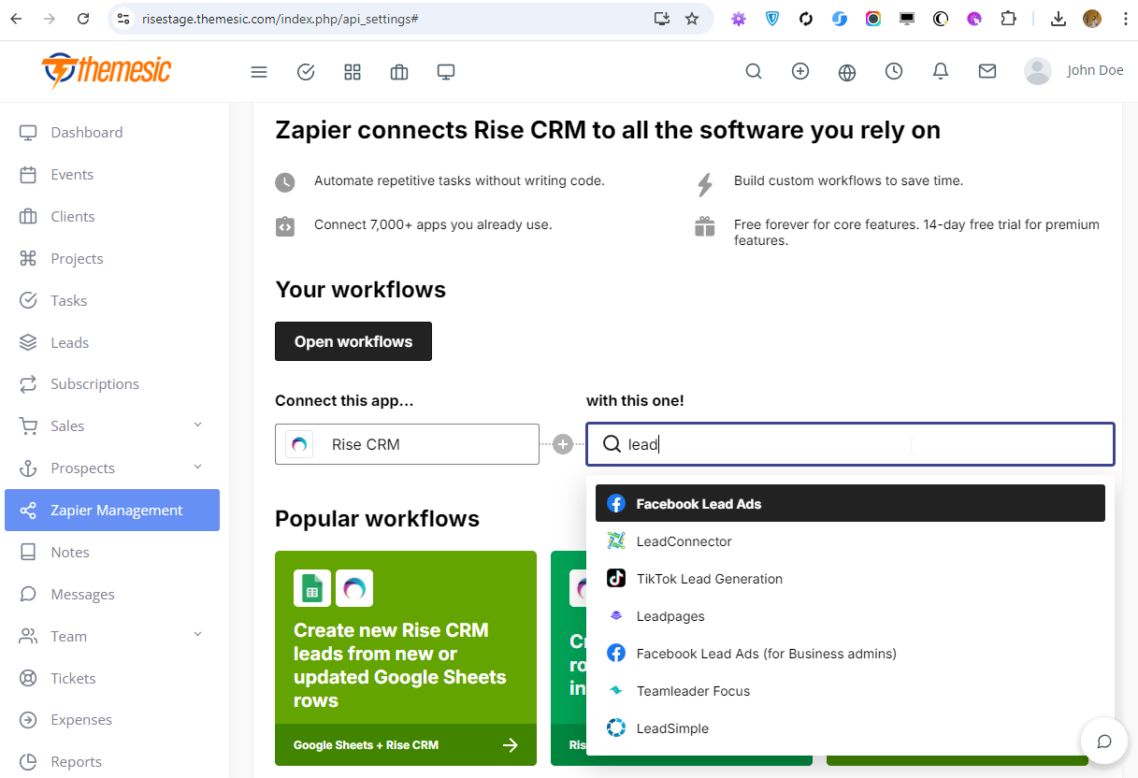Open the browser downloads icon
The height and width of the screenshot is (778, 1138).
[x=1059, y=19]
